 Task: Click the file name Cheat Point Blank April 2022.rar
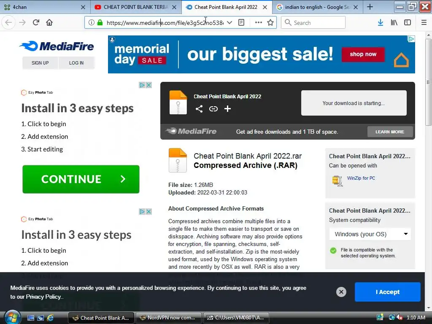pos(247,156)
